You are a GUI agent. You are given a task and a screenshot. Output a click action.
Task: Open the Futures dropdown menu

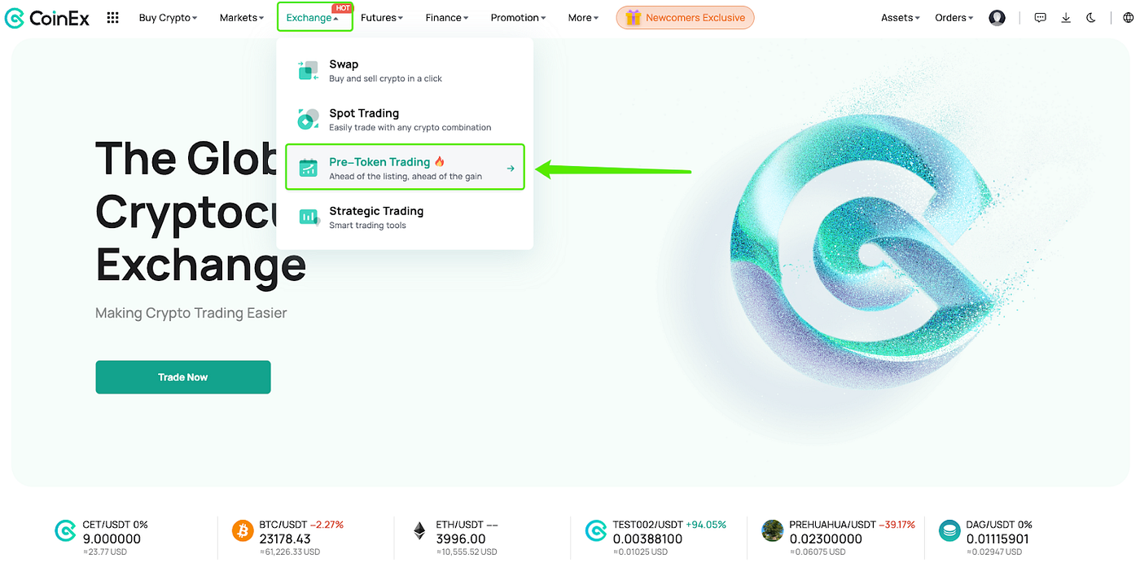tap(380, 17)
